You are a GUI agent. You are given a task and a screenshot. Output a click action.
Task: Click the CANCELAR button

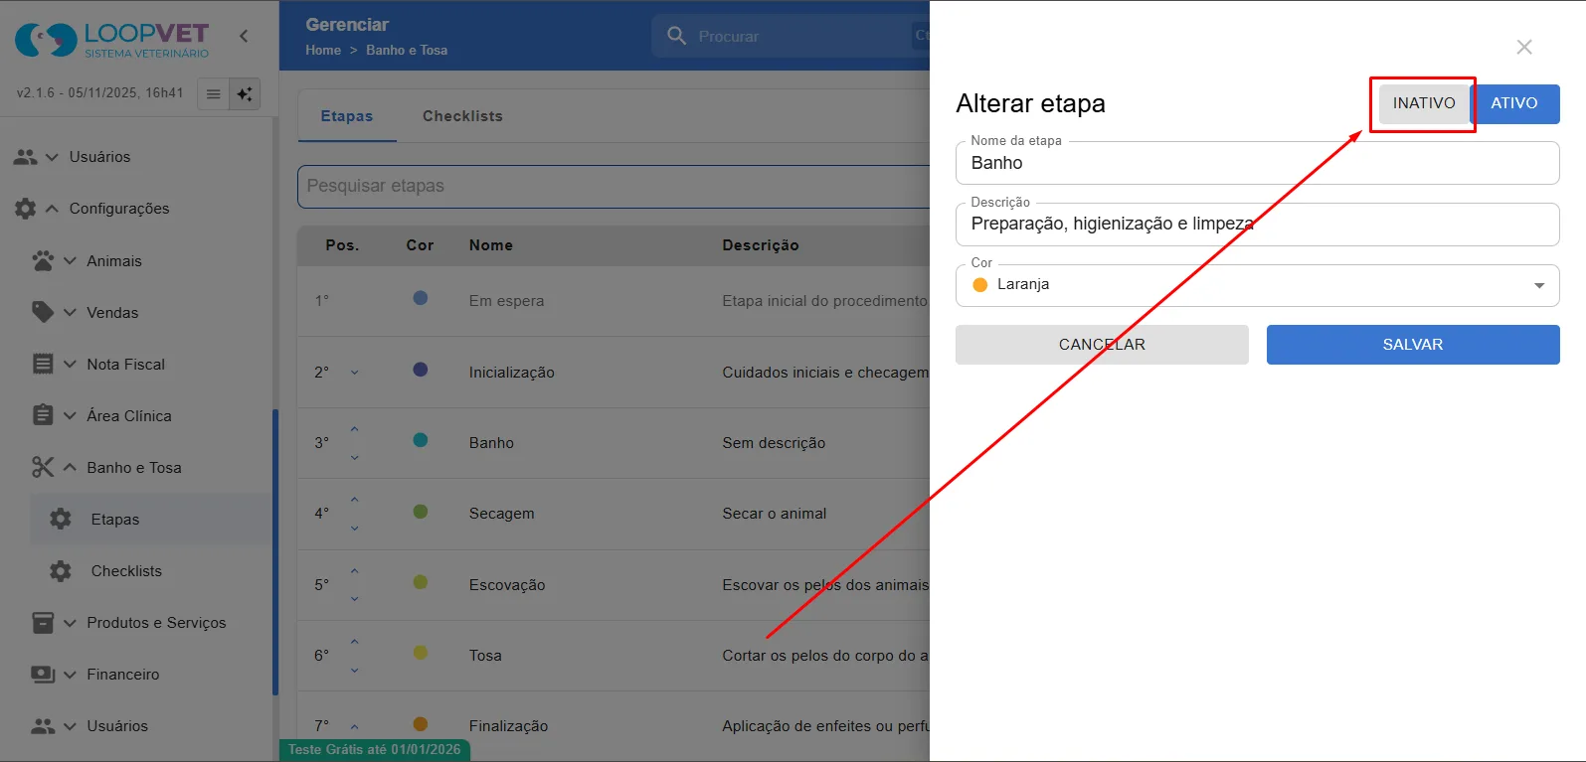pos(1102,345)
